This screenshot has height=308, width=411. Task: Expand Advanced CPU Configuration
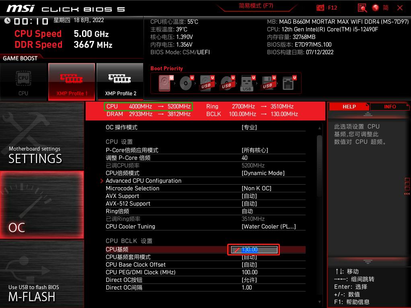coord(144,180)
